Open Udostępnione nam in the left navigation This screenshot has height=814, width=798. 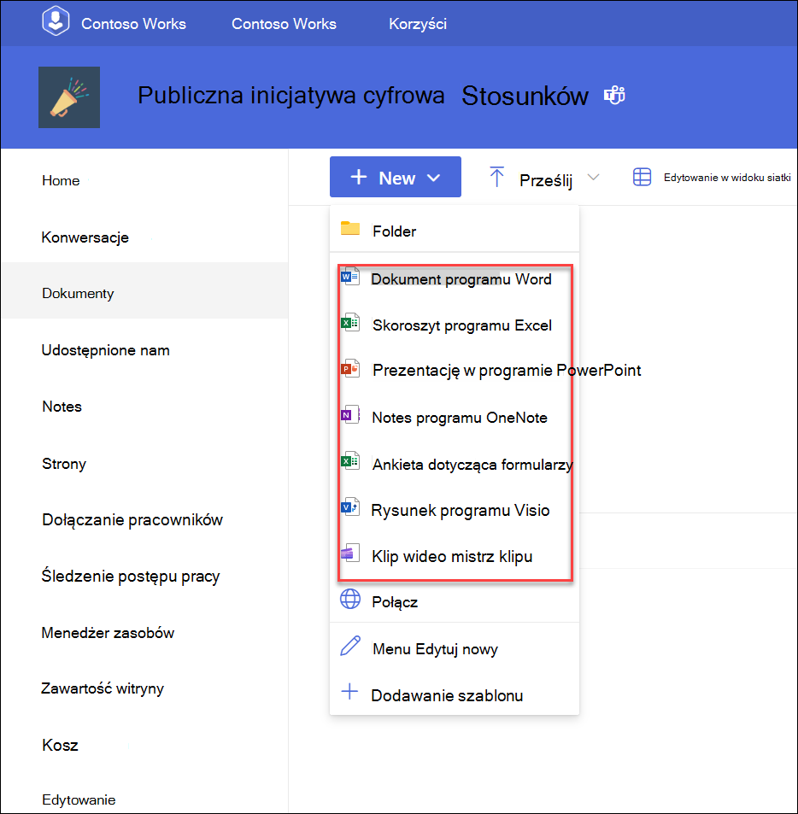point(105,350)
